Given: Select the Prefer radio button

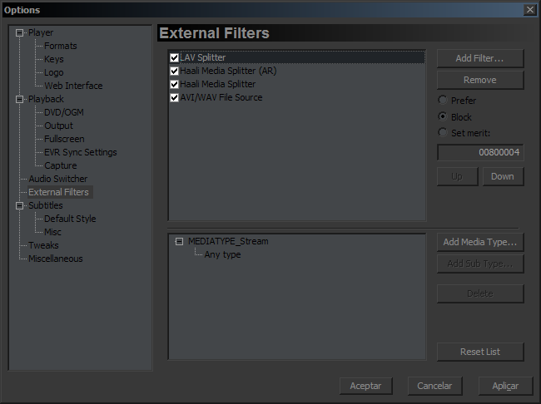Looking at the screenshot, I should point(443,101).
